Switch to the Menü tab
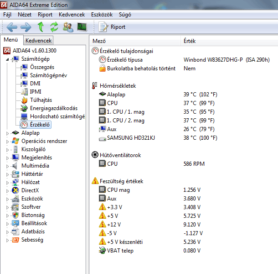The height and width of the screenshot is (274, 278). tap(11, 40)
